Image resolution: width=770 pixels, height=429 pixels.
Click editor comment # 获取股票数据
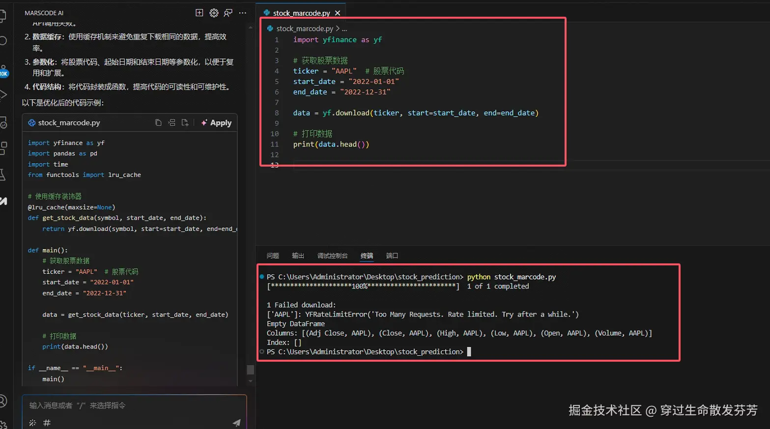[x=320, y=60]
